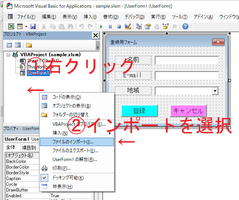This screenshot has height=200, width=239.
Task: Click the E-mail text box on form
Action: click(x=187, y=75)
